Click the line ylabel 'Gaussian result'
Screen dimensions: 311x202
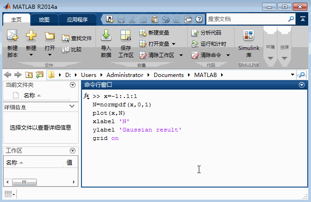[137, 130]
